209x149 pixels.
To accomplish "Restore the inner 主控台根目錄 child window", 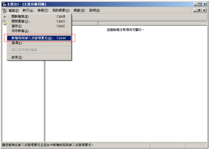I will (x=199, y=10).
